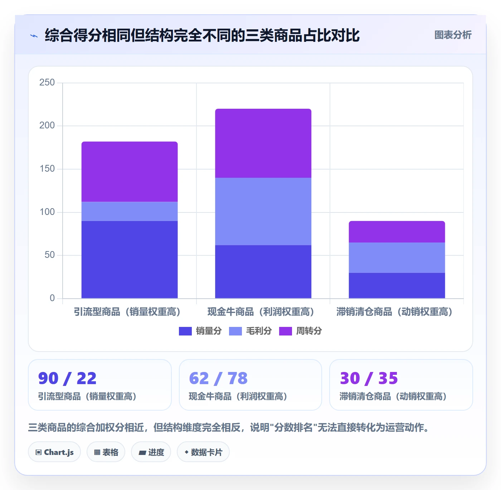Image resolution: width=501 pixels, height=490 pixels.
Task: Click the y-axis value 200
Action: 47,126
